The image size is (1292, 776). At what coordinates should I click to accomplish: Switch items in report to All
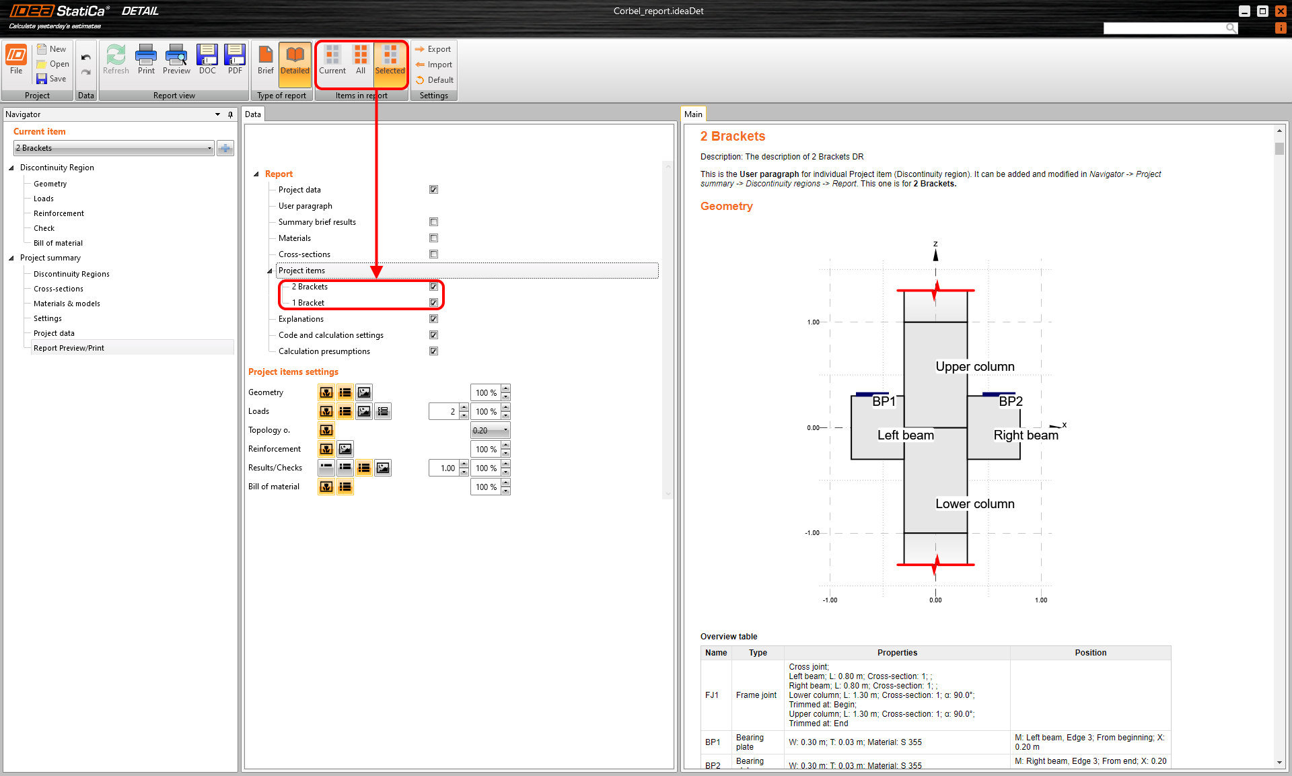tap(361, 59)
